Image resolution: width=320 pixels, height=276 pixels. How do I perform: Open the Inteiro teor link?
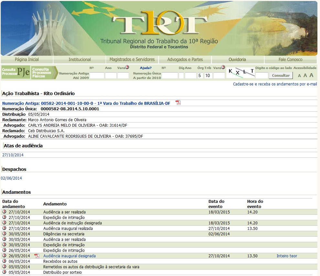point(287,256)
